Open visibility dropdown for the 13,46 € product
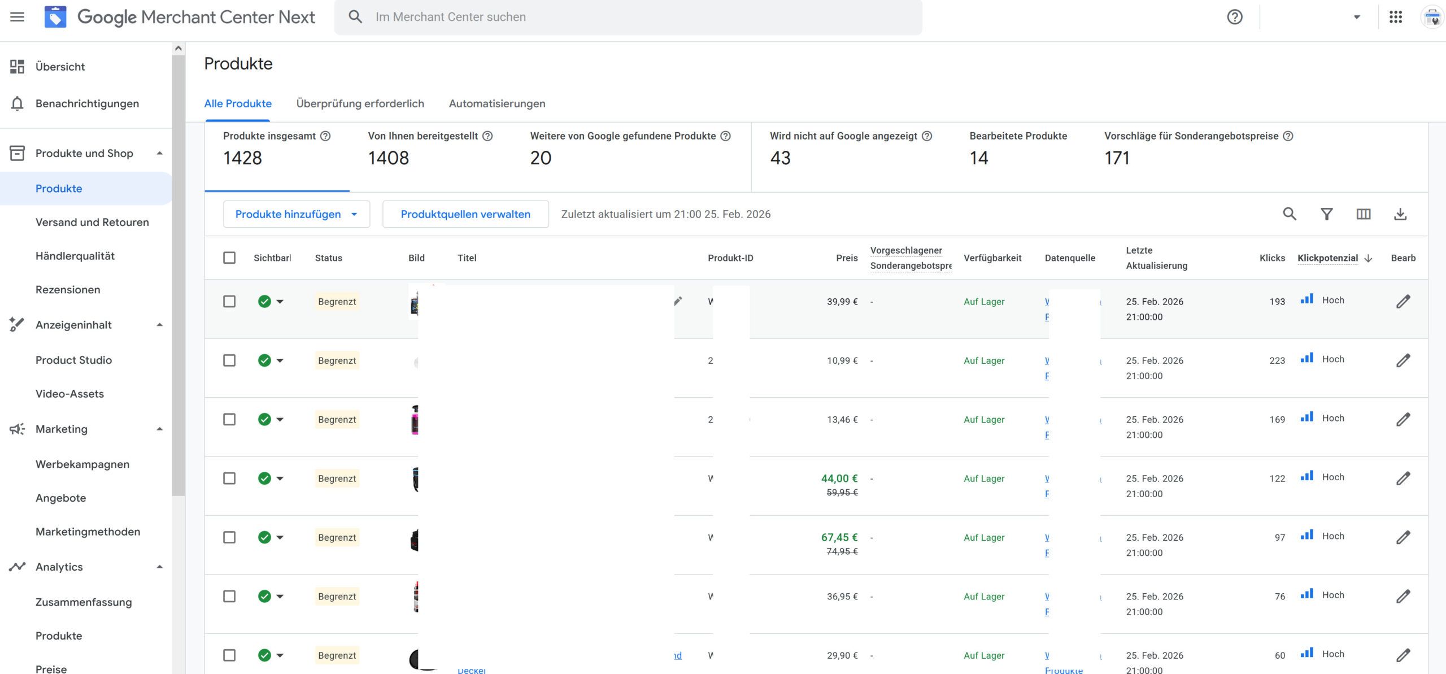The width and height of the screenshot is (1446, 674). [280, 420]
